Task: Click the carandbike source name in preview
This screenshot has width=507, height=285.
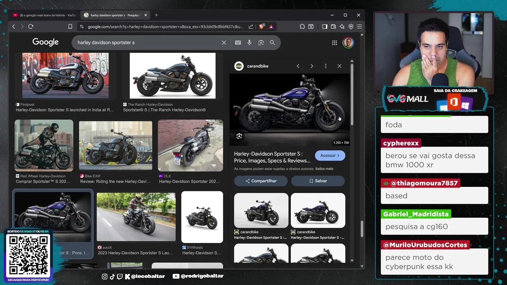Action: 257,66
